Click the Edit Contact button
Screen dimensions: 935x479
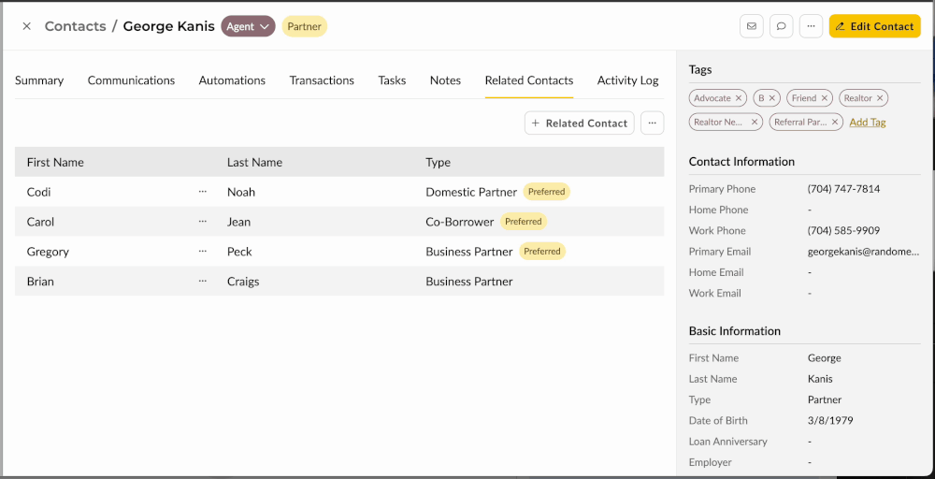pyautogui.click(x=874, y=26)
